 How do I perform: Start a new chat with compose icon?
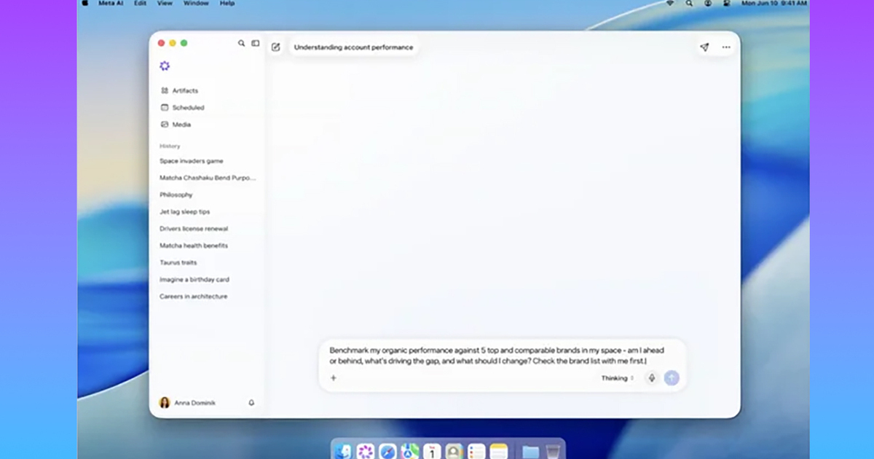(x=276, y=47)
